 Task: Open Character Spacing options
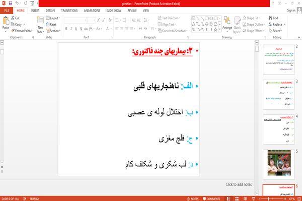(91, 29)
